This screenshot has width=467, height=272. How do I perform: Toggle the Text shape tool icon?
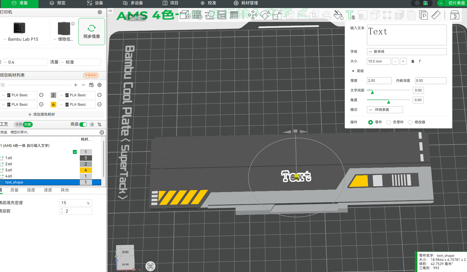tap(350, 15)
